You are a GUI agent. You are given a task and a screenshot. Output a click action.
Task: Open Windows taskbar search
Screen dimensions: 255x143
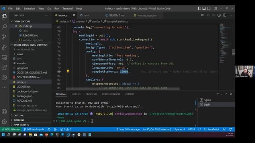(9, 135)
